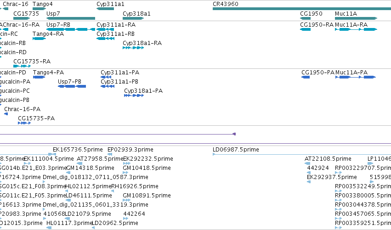Click the Tango4 gene feature

tap(39, 9)
